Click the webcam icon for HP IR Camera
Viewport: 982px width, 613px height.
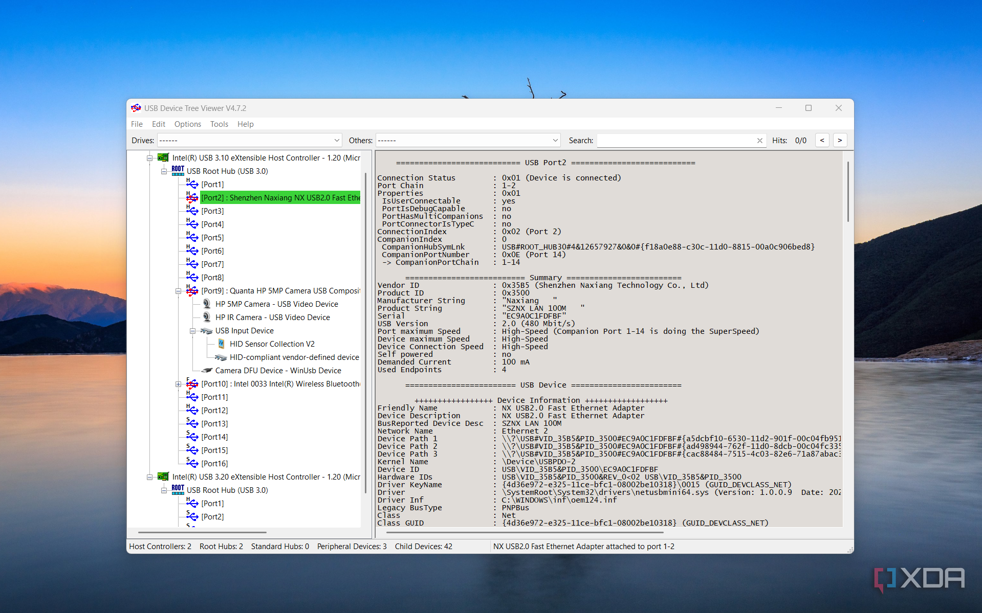click(207, 317)
